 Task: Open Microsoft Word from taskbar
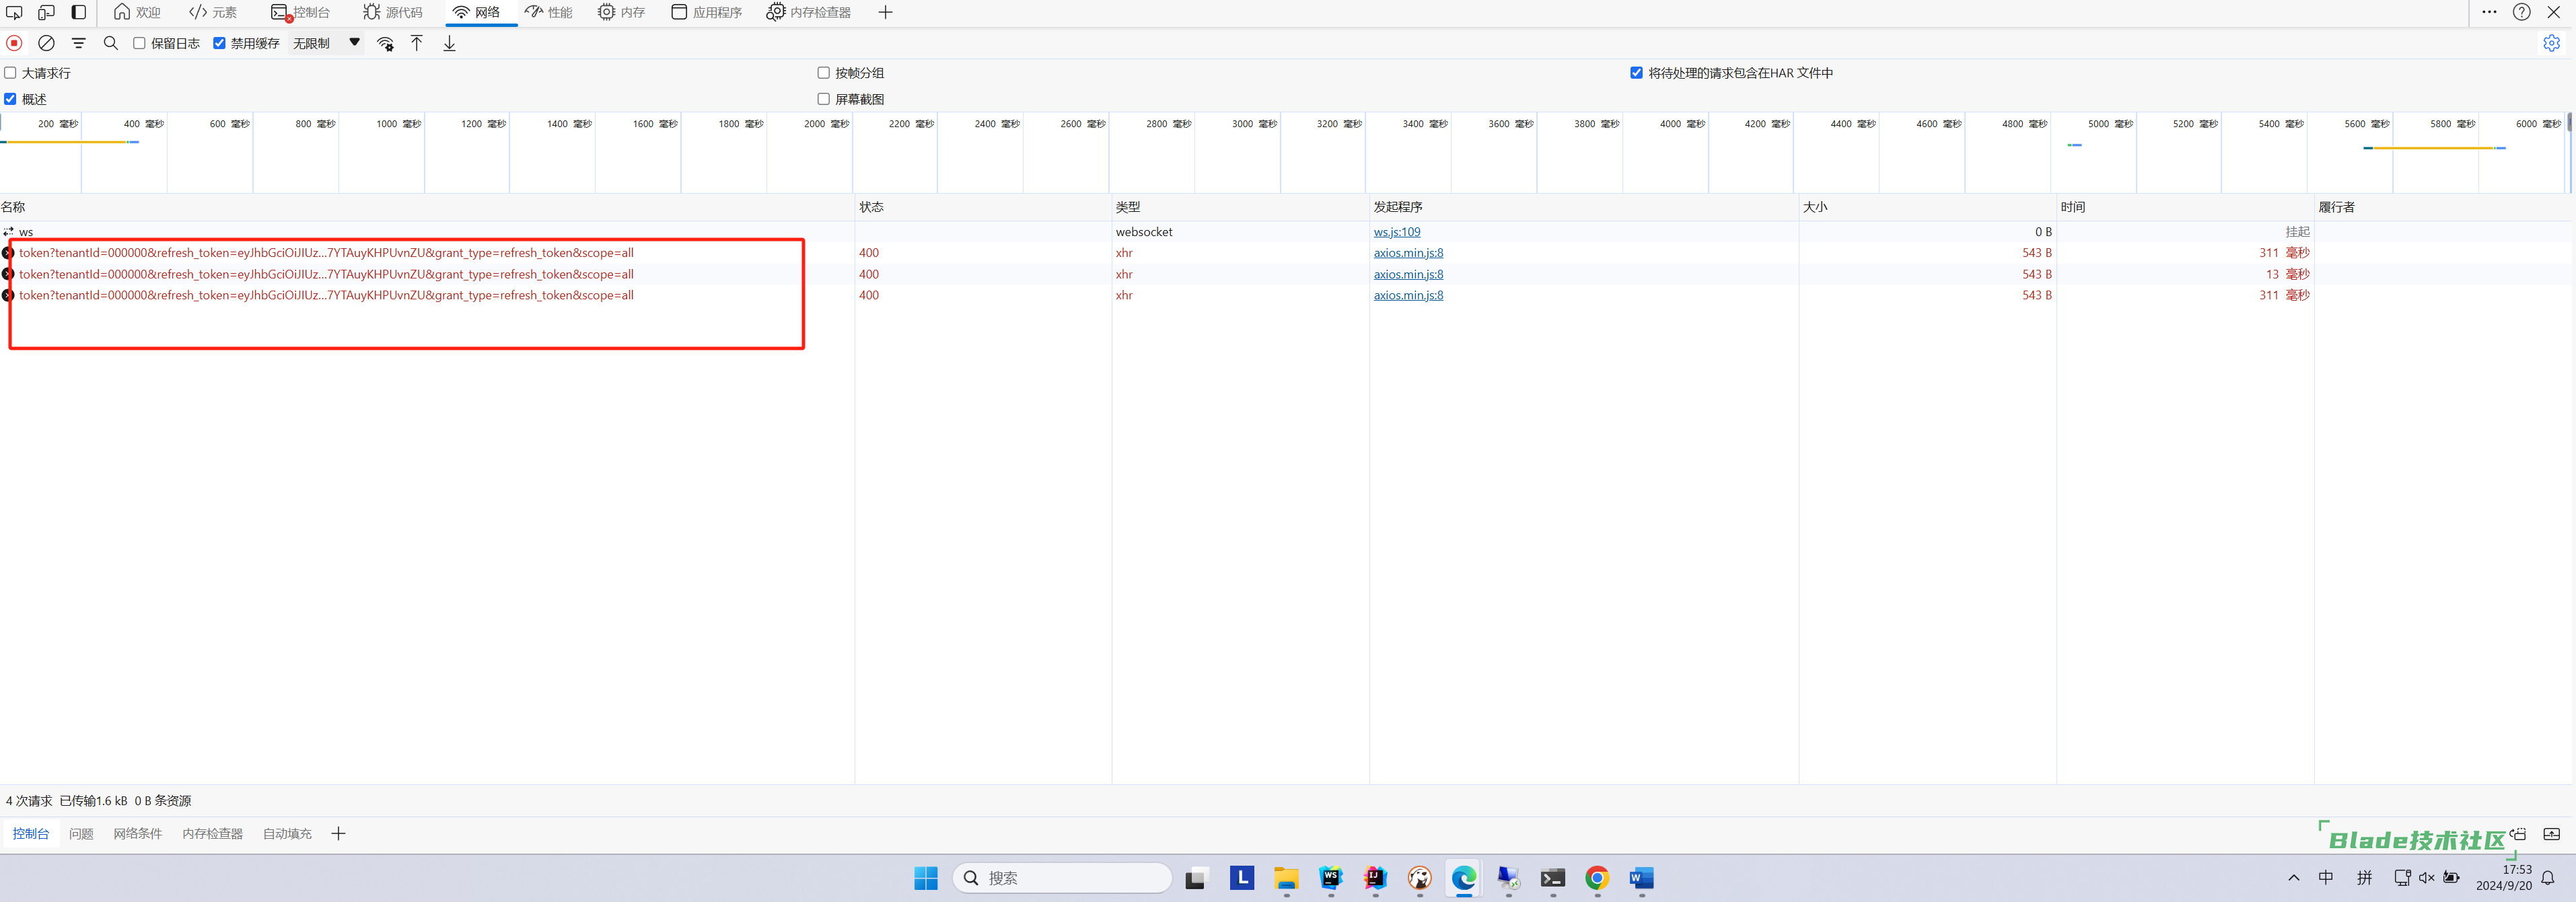coord(1641,877)
